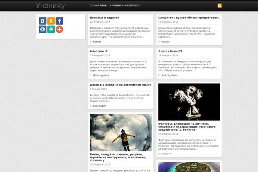
Task: Open the 'intel core i3' post
Action: tap(98, 51)
